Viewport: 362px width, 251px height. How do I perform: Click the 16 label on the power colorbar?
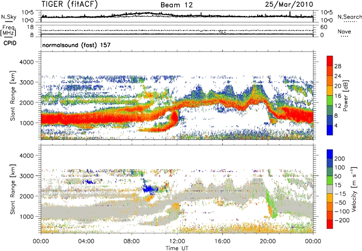point(338,96)
